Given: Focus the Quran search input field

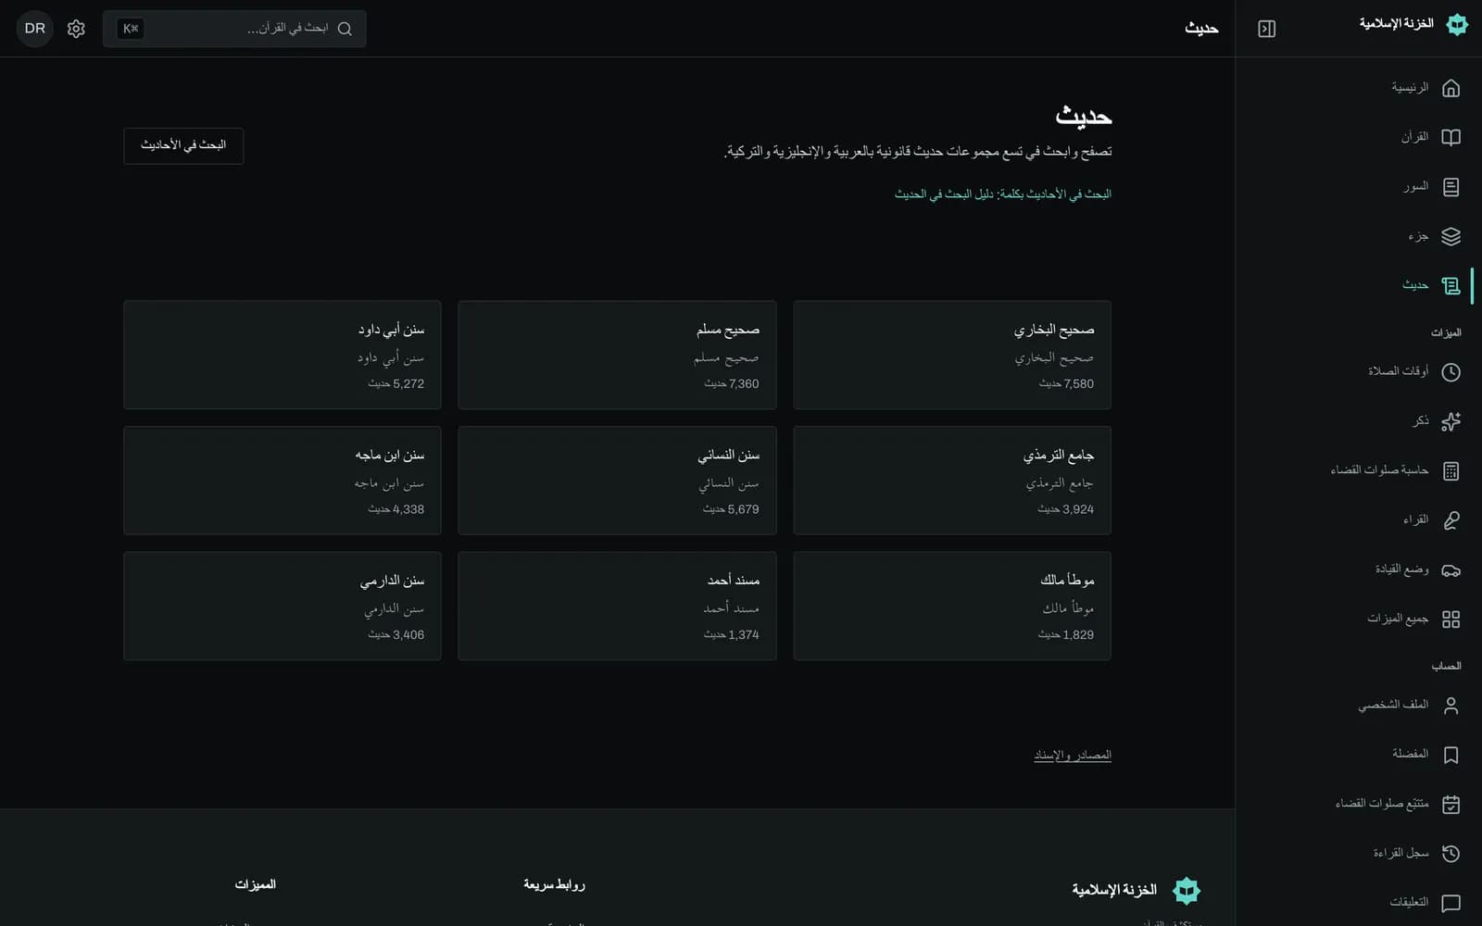Looking at the screenshot, I should (x=234, y=29).
